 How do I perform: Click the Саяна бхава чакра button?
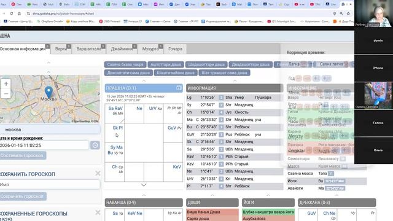coord(125,64)
